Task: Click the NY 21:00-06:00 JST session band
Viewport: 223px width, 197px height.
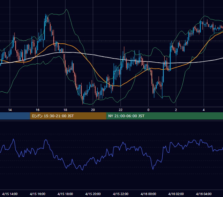Action: pos(165,116)
